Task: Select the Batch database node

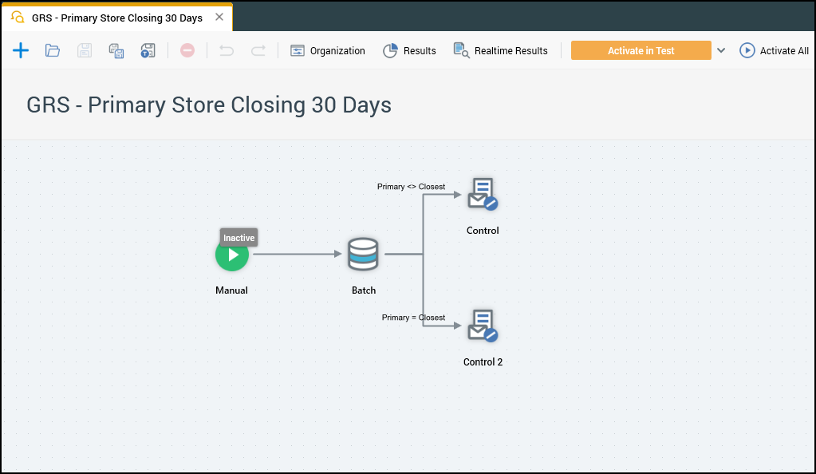Action: click(363, 255)
